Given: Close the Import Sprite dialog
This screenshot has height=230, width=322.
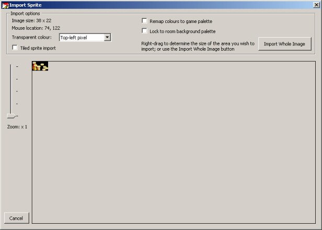Looking at the screenshot, I should point(316,5).
